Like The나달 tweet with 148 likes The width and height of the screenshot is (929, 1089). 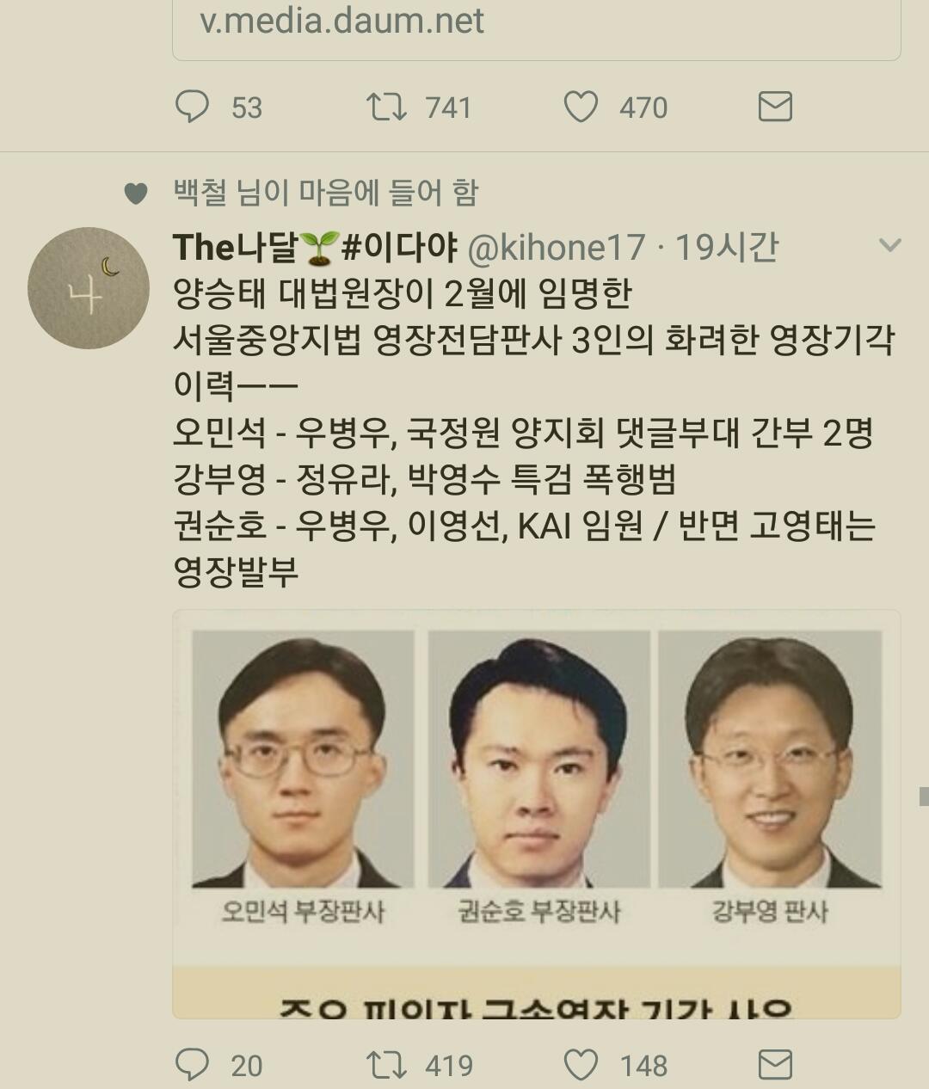pyautogui.click(x=581, y=1065)
